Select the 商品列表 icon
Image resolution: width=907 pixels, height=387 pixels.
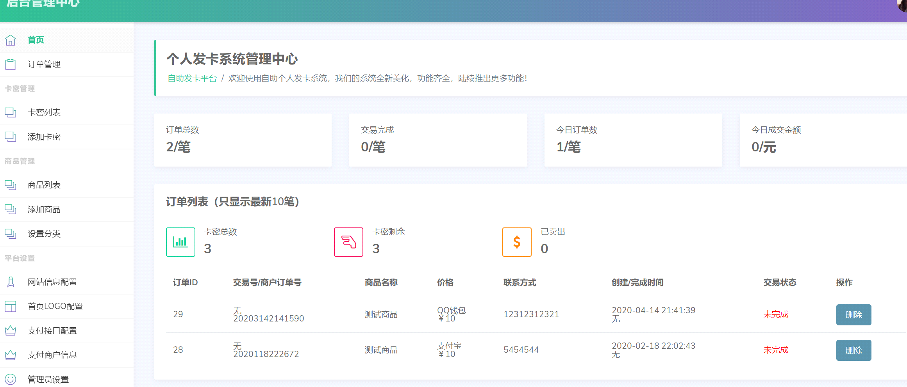click(11, 185)
